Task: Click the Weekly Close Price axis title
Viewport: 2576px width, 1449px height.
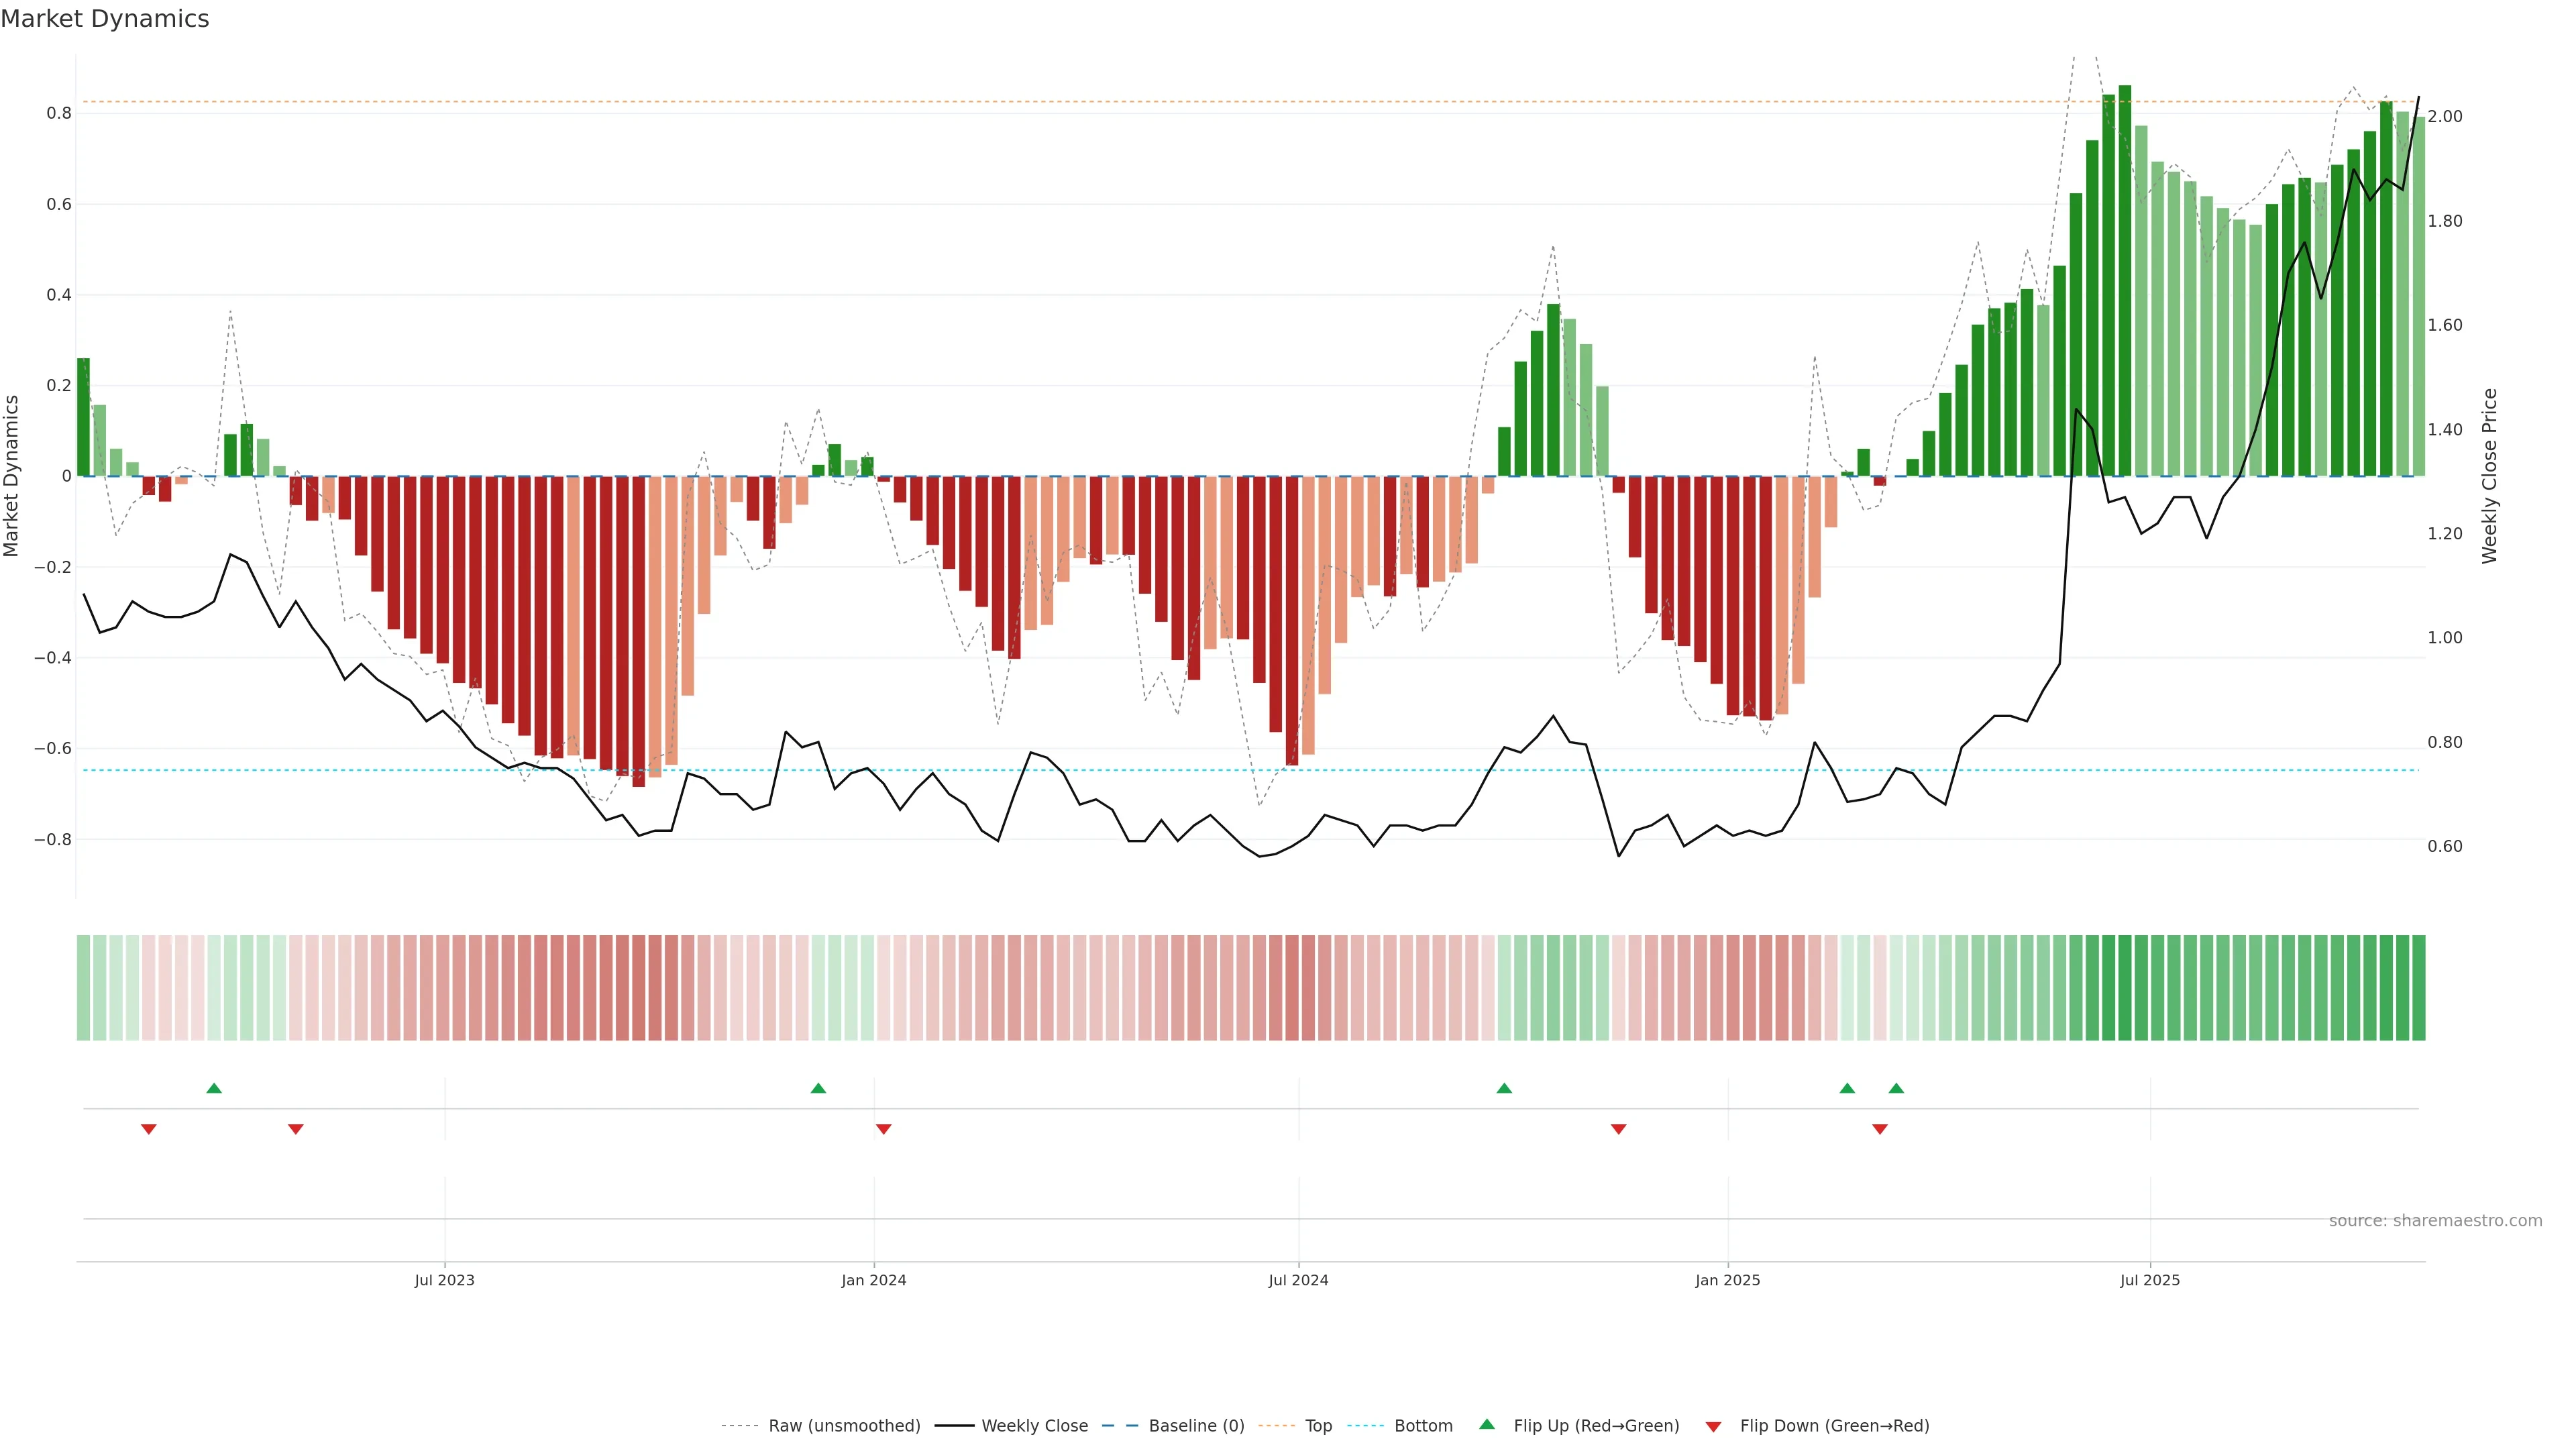Action: (2489, 476)
